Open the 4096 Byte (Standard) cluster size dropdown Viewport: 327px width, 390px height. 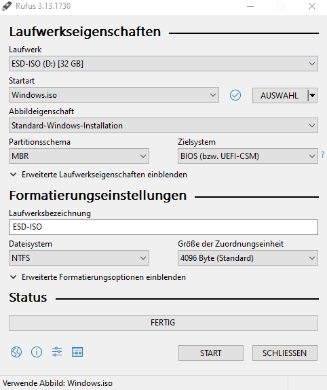(x=248, y=258)
